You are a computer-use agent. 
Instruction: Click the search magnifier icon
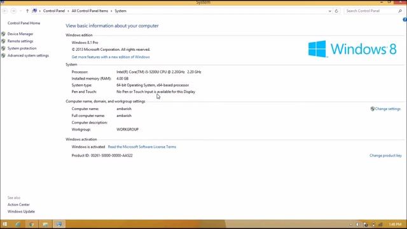pyautogui.click(x=400, y=11)
